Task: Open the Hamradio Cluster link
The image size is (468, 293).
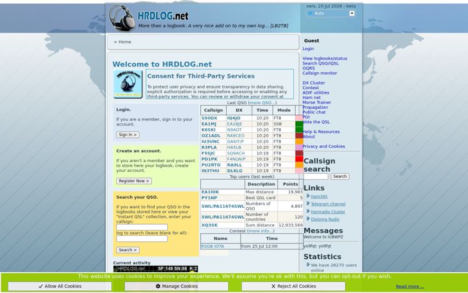Action: 328,212
